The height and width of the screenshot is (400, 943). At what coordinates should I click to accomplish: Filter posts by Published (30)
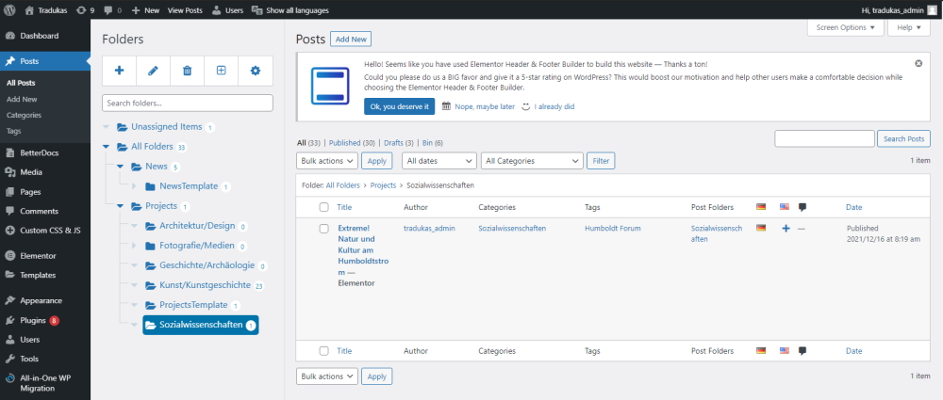pyautogui.click(x=352, y=143)
